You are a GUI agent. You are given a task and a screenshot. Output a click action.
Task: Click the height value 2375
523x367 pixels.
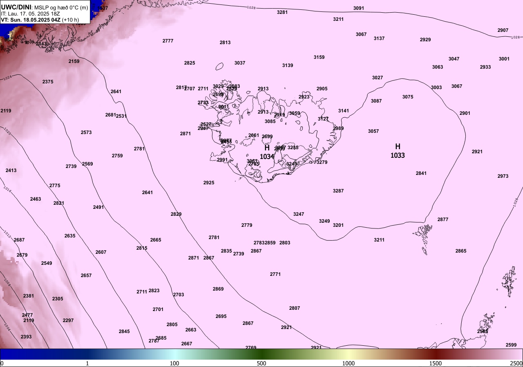pos(48,82)
